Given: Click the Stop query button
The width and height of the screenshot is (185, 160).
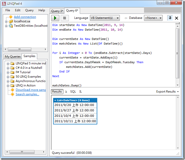Looking at the screenshot, I should (x=64, y=18).
